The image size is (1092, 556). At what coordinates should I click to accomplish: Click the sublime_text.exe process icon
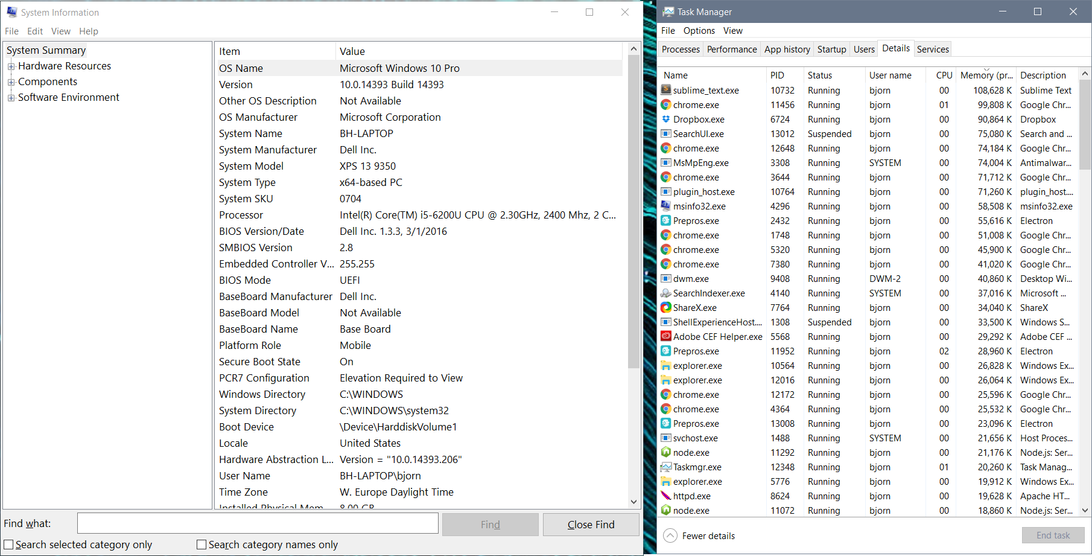click(x=665, y=90)
